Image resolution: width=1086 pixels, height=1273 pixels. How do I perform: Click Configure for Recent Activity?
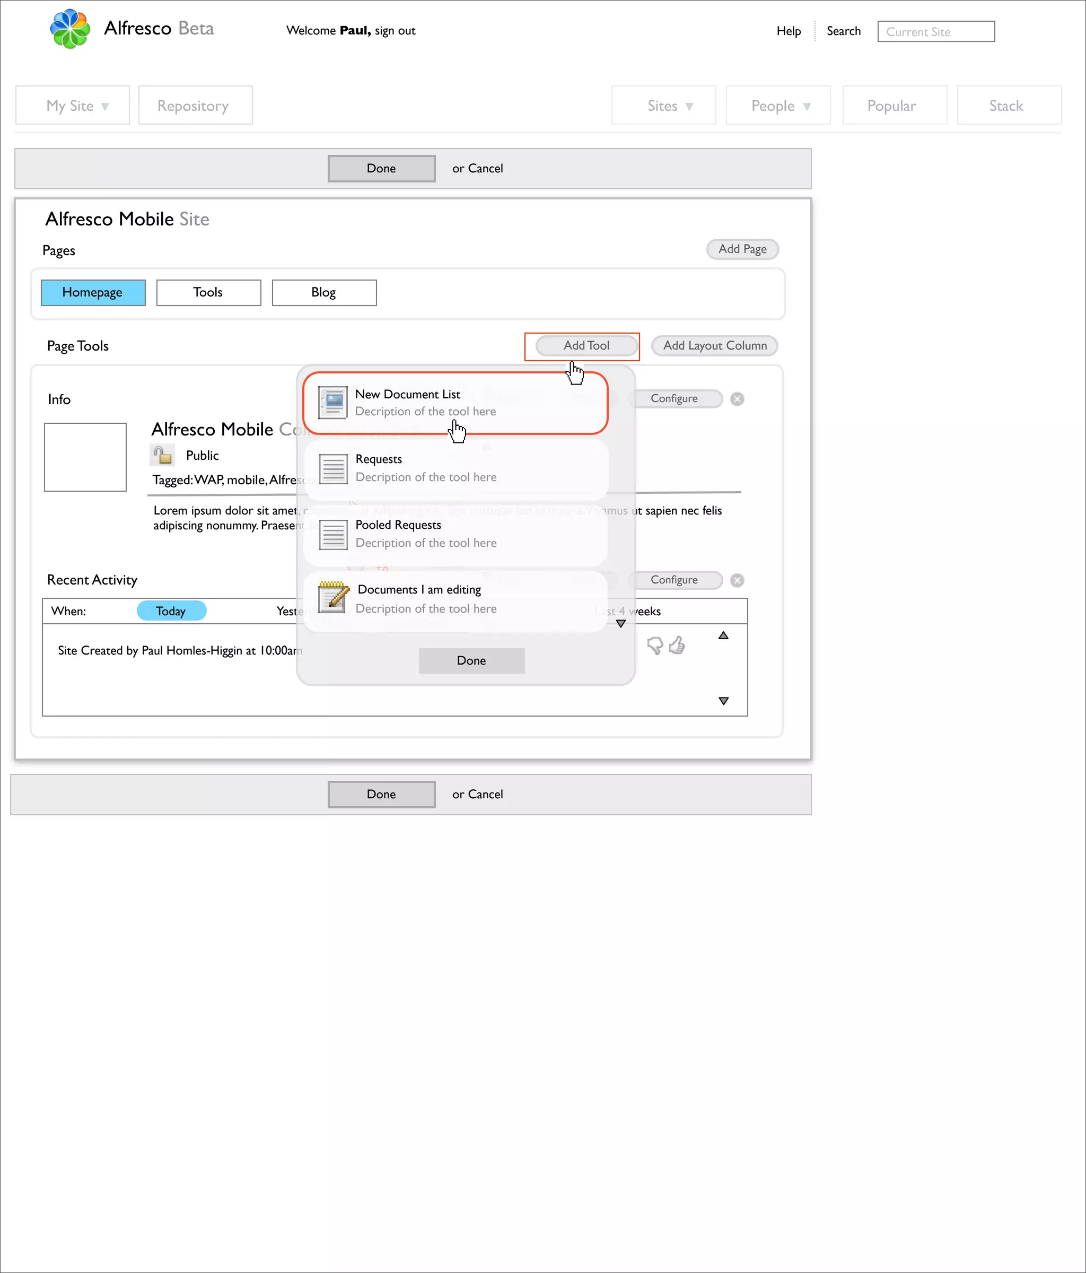pyautogui.click(x=675, y=580)
